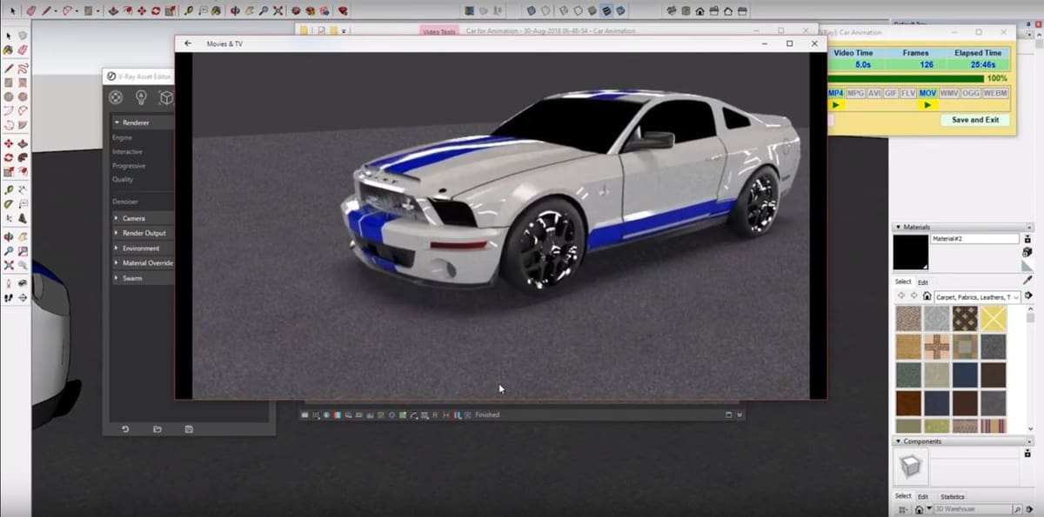Select the Move tool with red arrows
Image resolution: width=1044 pixels, height=517 pixels.
pos(141,11)
